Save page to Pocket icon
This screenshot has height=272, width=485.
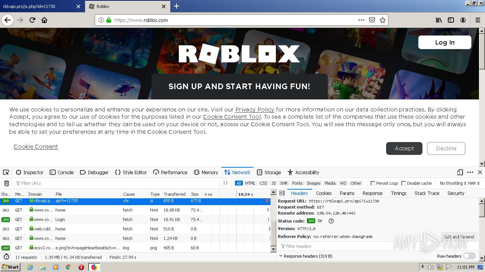pyautogui.click(x=372, y=20)
